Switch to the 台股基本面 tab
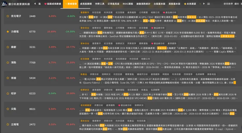242x133 pixels. click(x=160, y=4)
